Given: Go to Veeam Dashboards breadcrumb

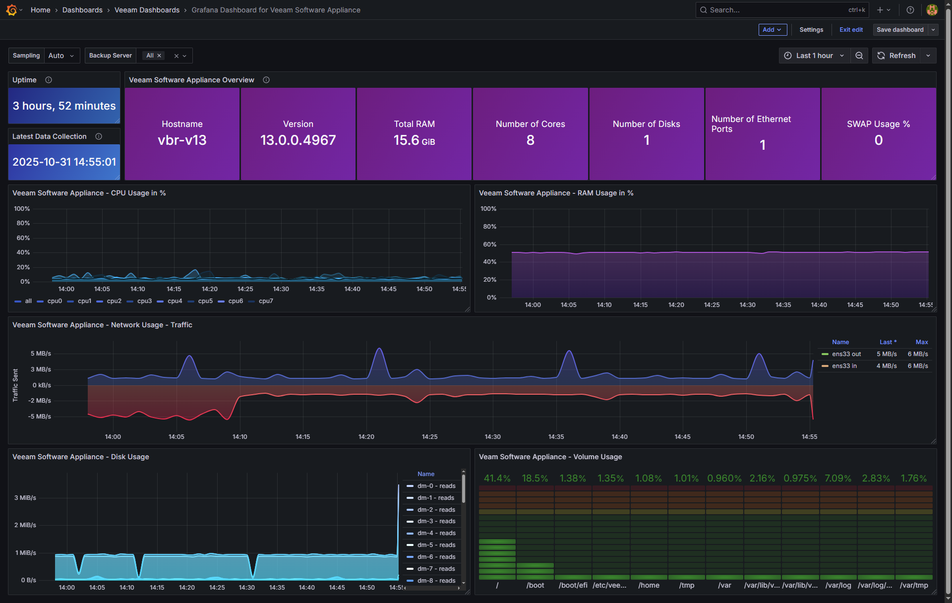Looking at the screenshot, I should 147,10.
